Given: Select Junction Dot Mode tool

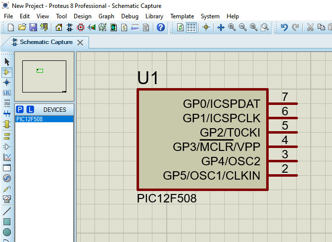Looking at the screenshot, I should coord(7,82).
